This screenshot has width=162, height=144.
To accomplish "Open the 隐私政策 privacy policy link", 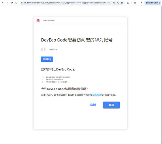I will (x=97, y=95).
